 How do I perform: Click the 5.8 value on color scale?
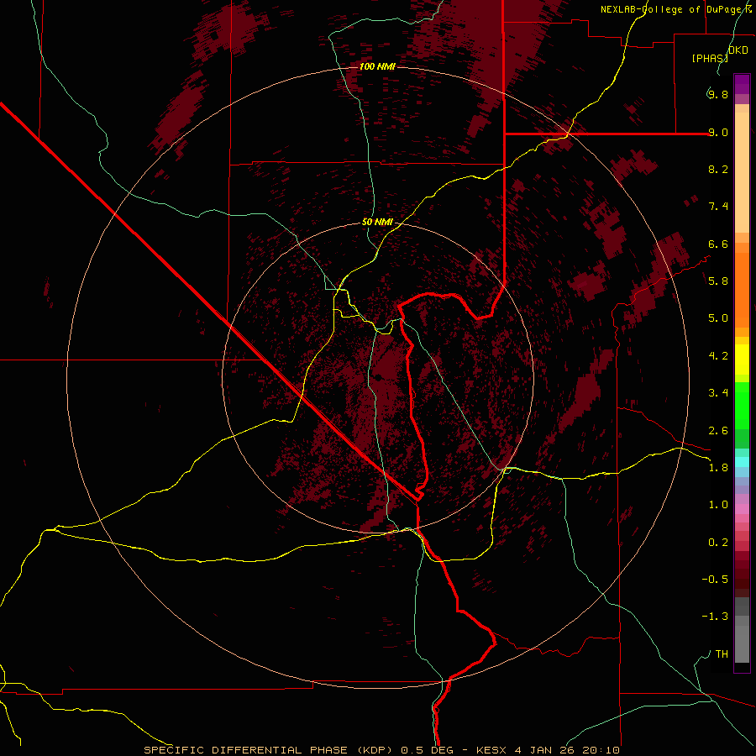click(x=717, y=281)
